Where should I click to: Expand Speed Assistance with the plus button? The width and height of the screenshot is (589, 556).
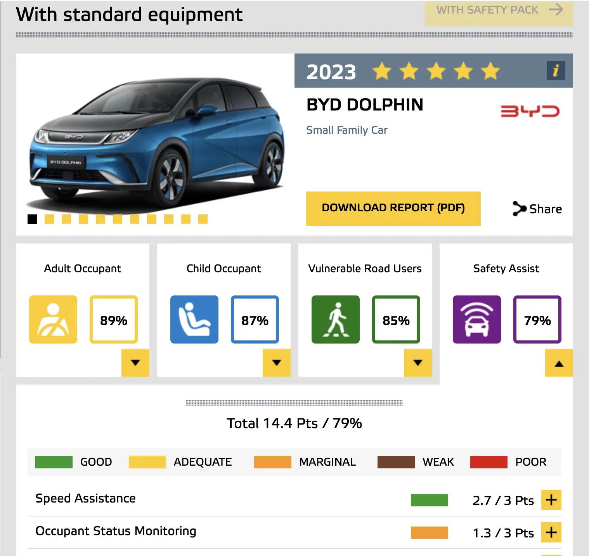tap(551, 500)
